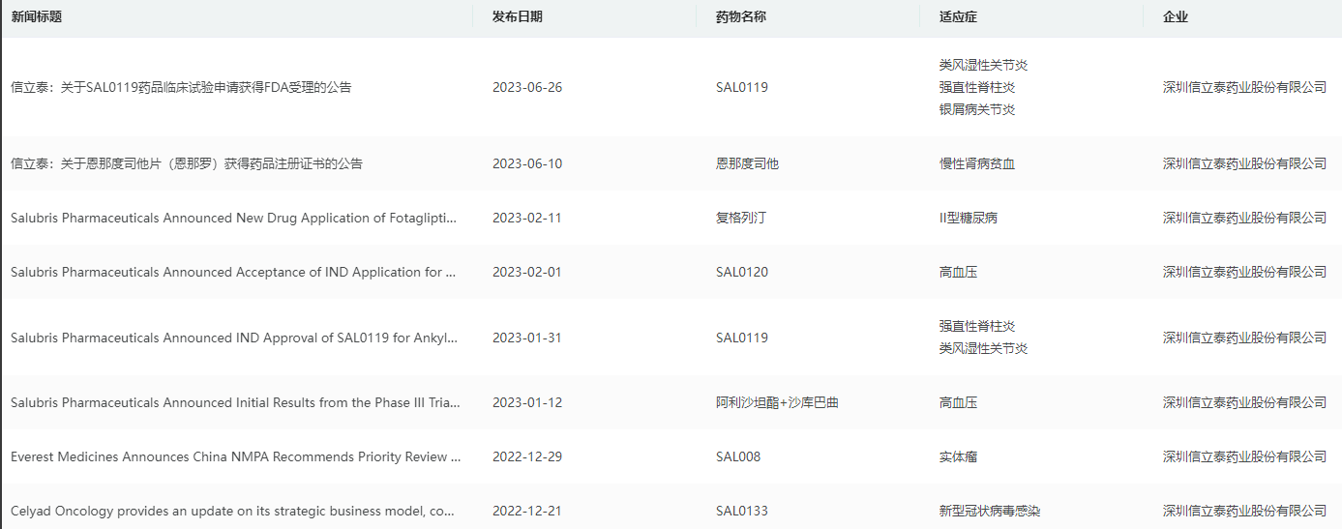Screen dimensions: 1342x529
Task: Click company 深圳信立泰药业 in the SAL0133 row
Action: tap(1244, 511)
